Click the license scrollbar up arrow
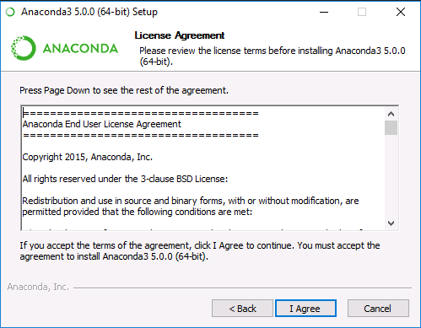This screenshot has width=421, height=328. pyautogui.click(x=391, y=114)
